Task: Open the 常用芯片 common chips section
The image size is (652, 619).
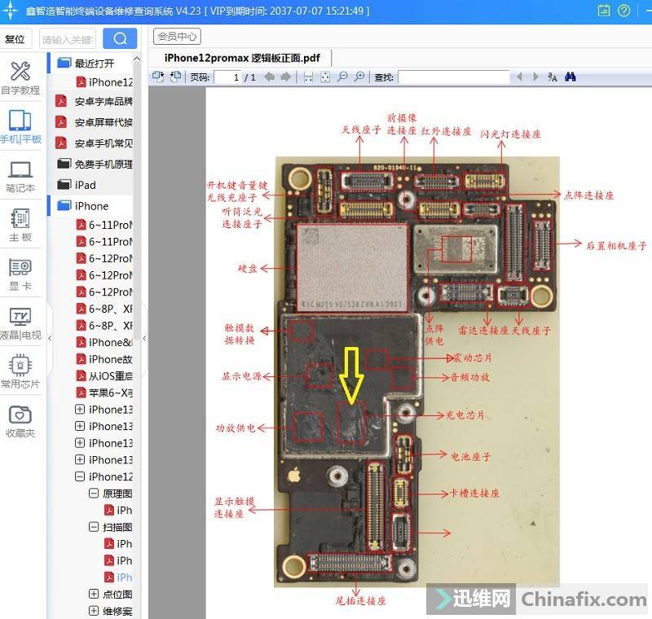Action: pyautogui.click(x=20, y=372)
